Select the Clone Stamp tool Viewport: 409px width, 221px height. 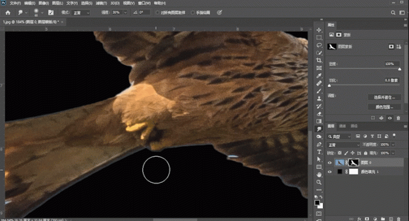pos(318,98)
